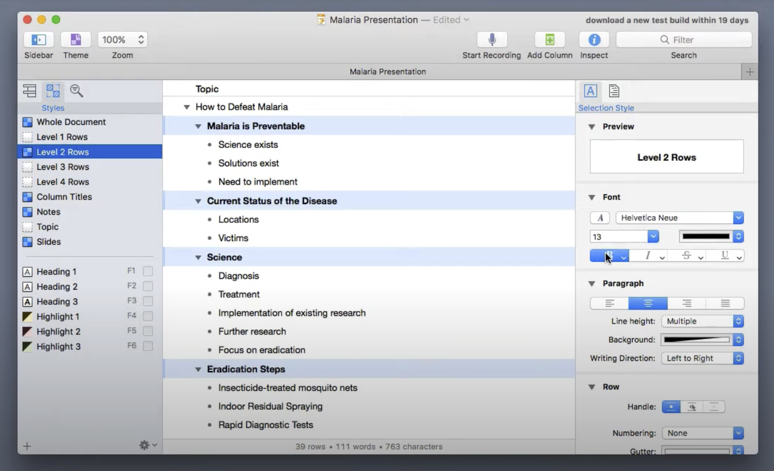Toggle Underline in the Font inspector
This screenshot has width=774, height=471.
click(725, 256)
